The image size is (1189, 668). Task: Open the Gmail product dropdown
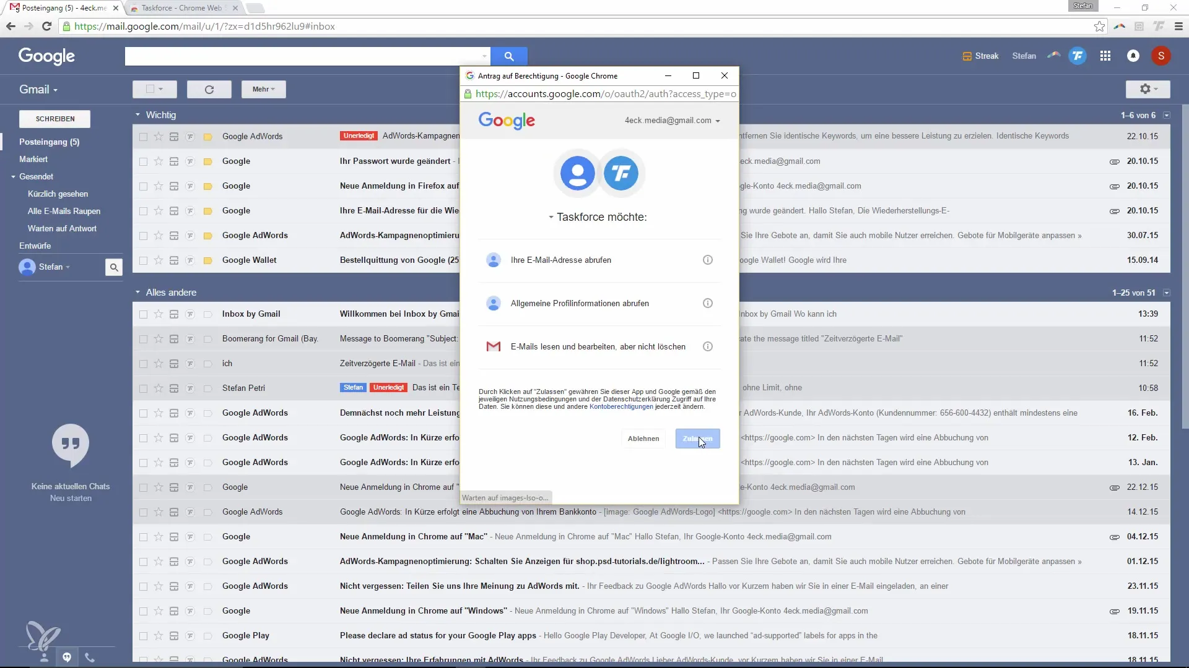click(38, 90)
